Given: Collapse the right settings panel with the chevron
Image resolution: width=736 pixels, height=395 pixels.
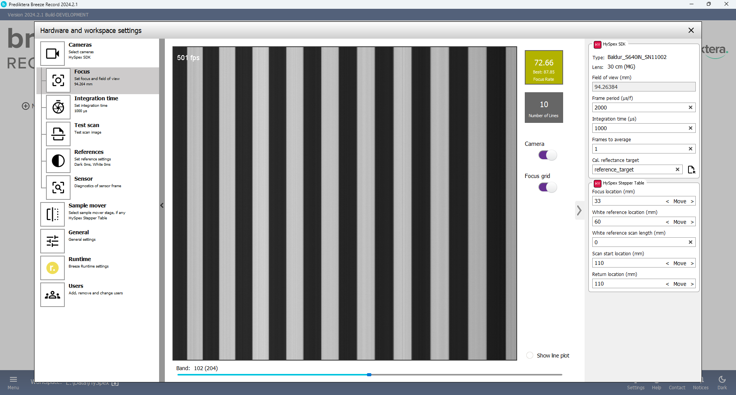Looking at the screenshot, I should pos(579,210).
